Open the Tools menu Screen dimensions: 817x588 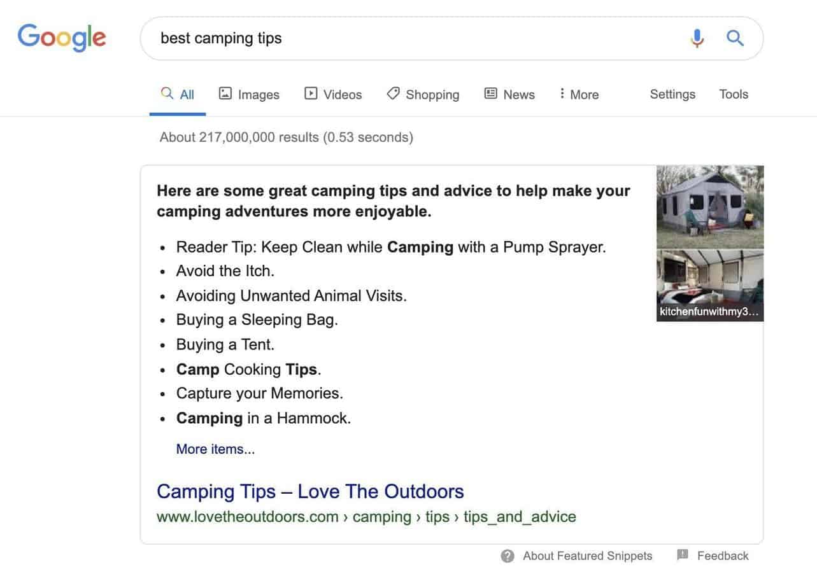pos(734,94)
